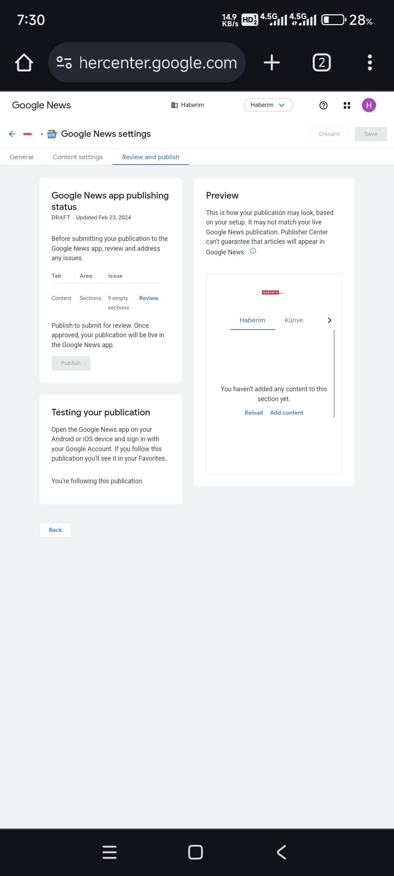Click the Reload link in preview
The image size is (394, 876).
(254, 413)
